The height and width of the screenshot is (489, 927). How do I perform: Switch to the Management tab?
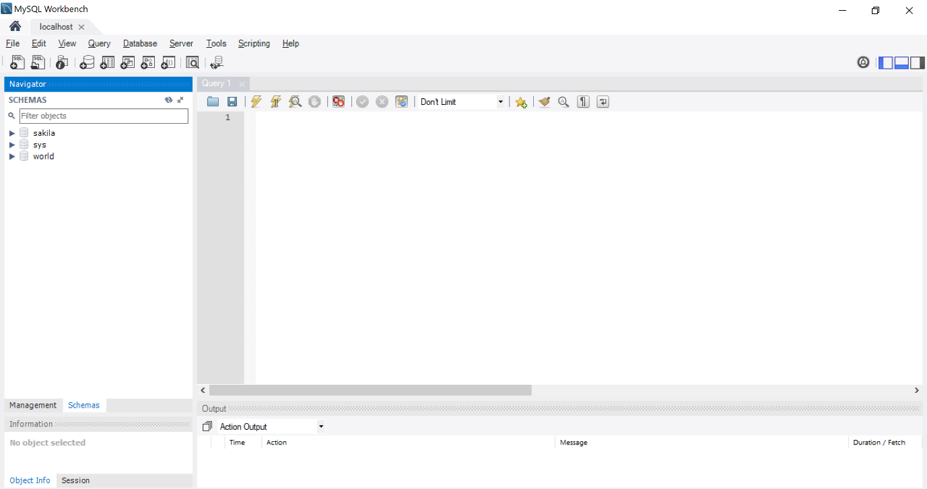[33, 405]
